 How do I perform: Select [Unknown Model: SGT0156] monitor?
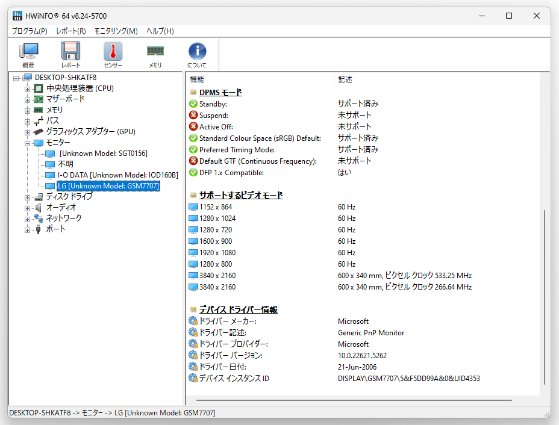pyautogui.click(x=104, y=154)
